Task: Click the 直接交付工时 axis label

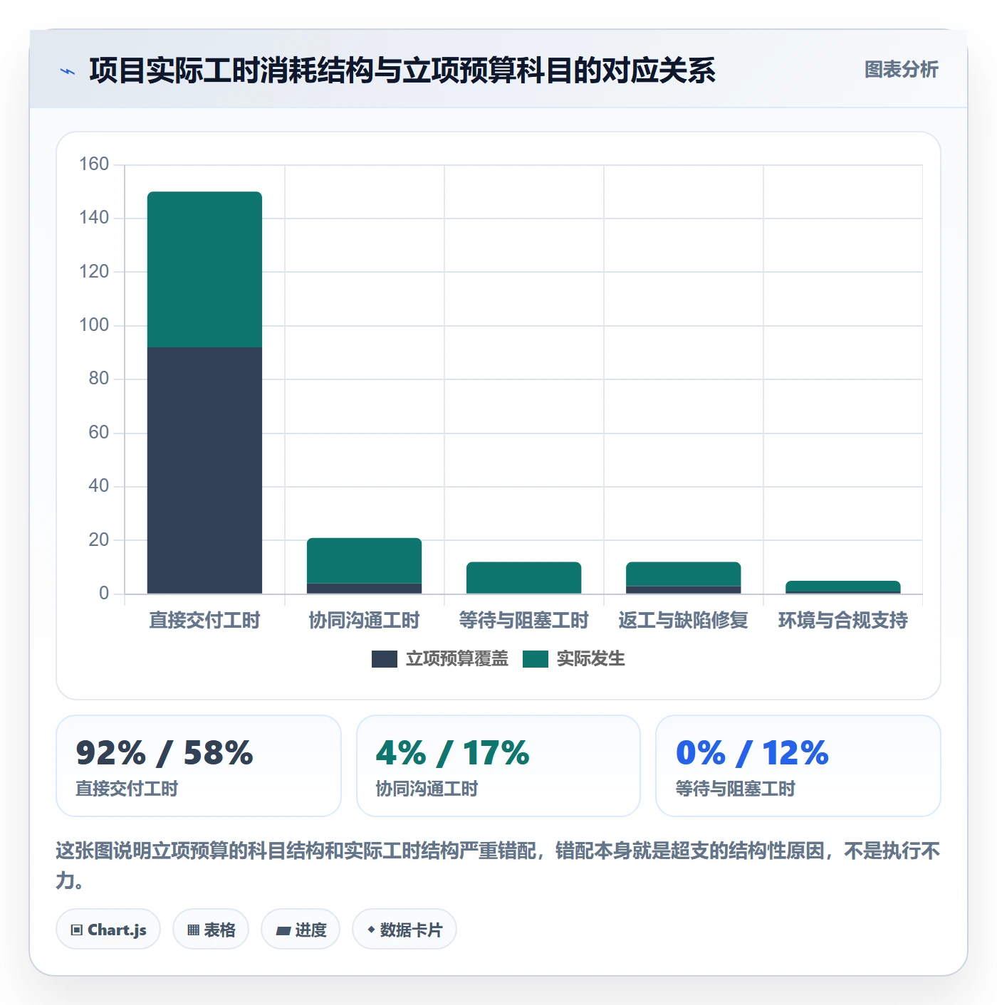Action: click(x=204, y=621)
